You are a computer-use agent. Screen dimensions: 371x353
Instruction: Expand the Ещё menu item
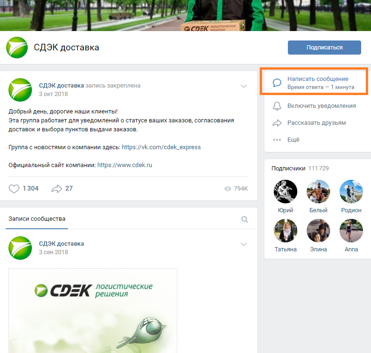(293, 140)
